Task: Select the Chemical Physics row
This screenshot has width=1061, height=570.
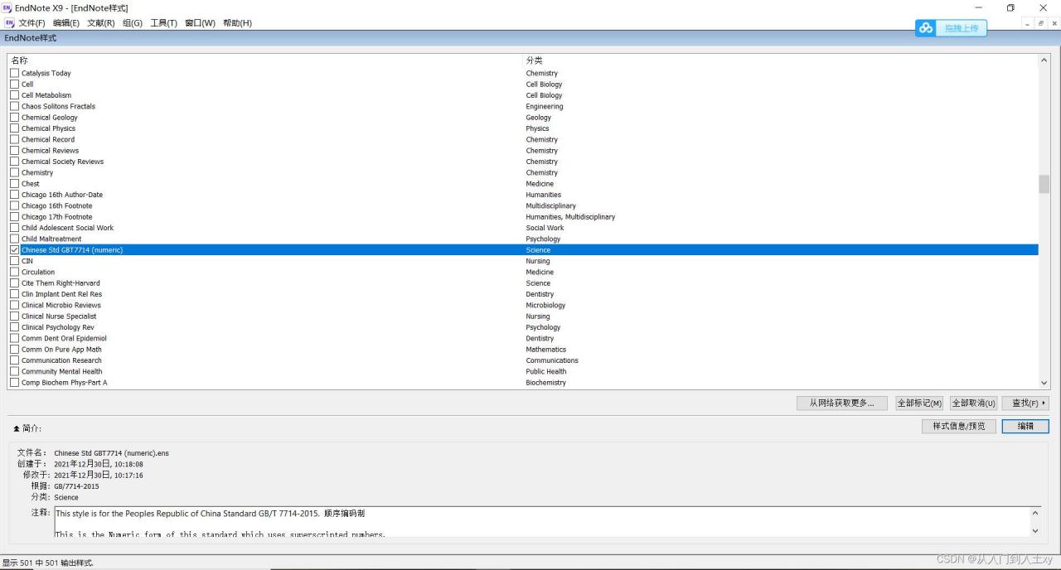Action: point(523,128)
